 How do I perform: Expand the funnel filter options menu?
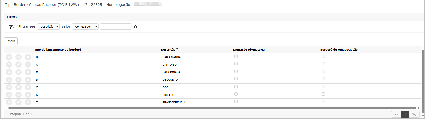(11, 27)
